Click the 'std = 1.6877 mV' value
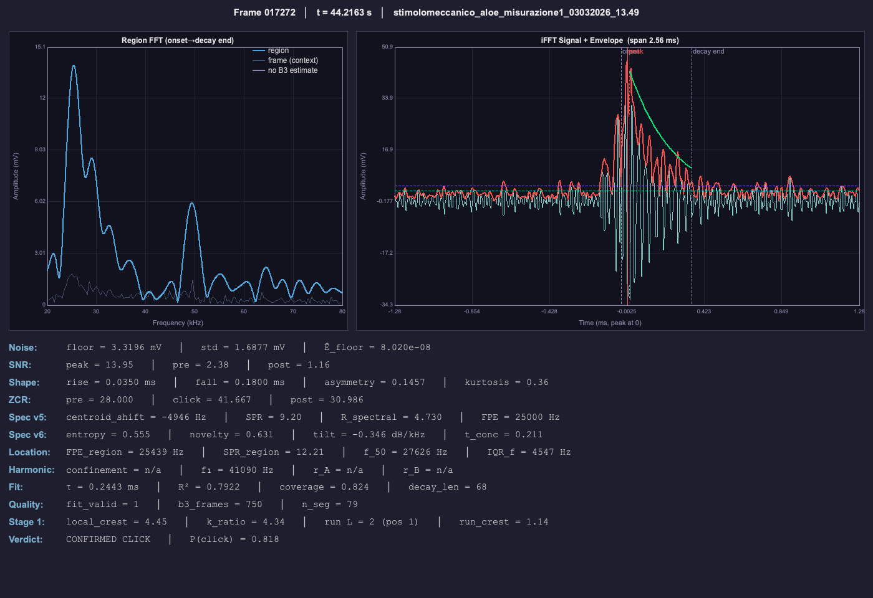Image resolution: width=873 pixels, height=598 pixels. pos(243,348)
